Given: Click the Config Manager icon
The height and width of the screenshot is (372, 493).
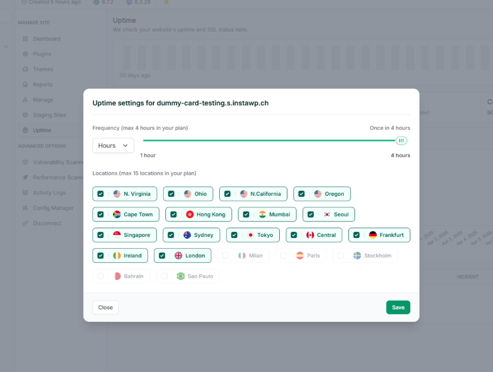Looking at the screenshot, I should pyautogui.click(x=26, y=208).
